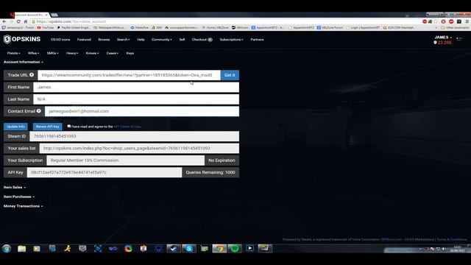
Task: Click the Last Name field
Action: [x=136, y=99]
